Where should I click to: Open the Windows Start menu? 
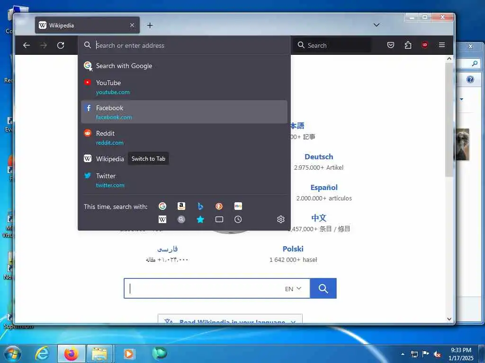[13, 354]
